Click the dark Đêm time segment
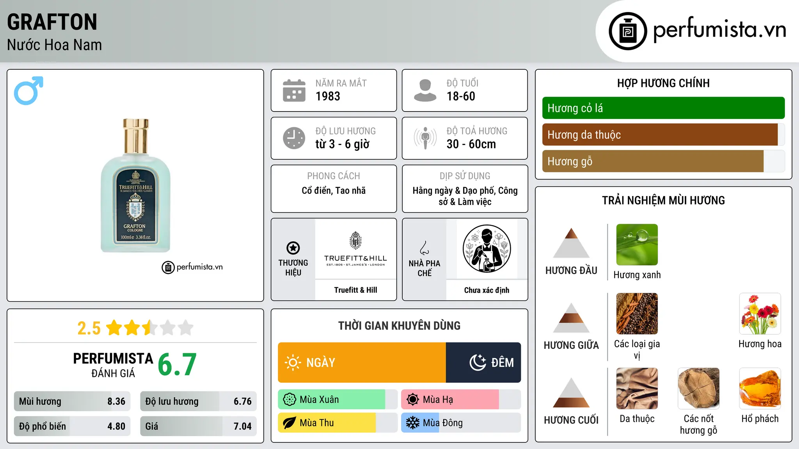The image size is (799, 449). (x=483, y=362)
